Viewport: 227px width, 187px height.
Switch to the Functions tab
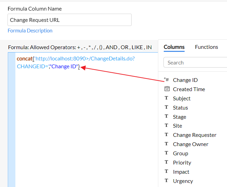click(x=206, y=47)
